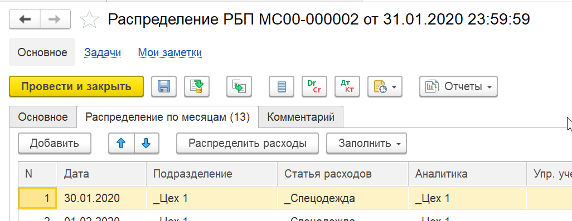The image size is (572, 221).
Task: Open the create-based-on copy icon
Action: point(239,86)
